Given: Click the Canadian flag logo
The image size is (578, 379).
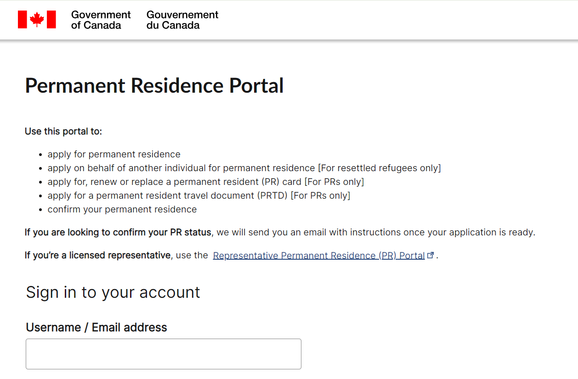Looking at the screenshot, I should point(37,20).
